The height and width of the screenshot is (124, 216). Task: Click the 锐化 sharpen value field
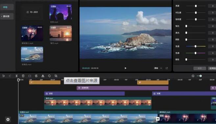pyautogui.click(x=212, y=26)
